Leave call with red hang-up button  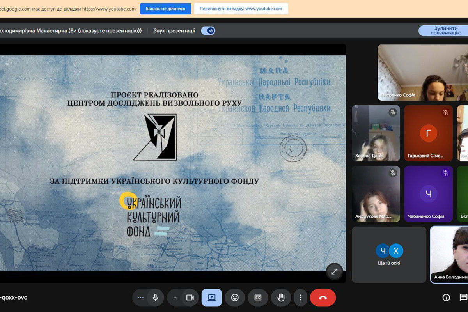tap(323, 298)
